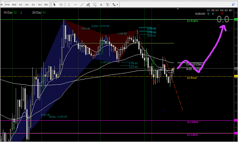The image size is (238, 142).
Task: Select the Cursor arrow tool
Action: [54, 5]
